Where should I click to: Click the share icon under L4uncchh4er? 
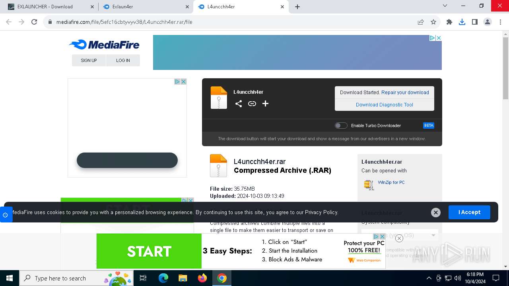coord(239,104)
